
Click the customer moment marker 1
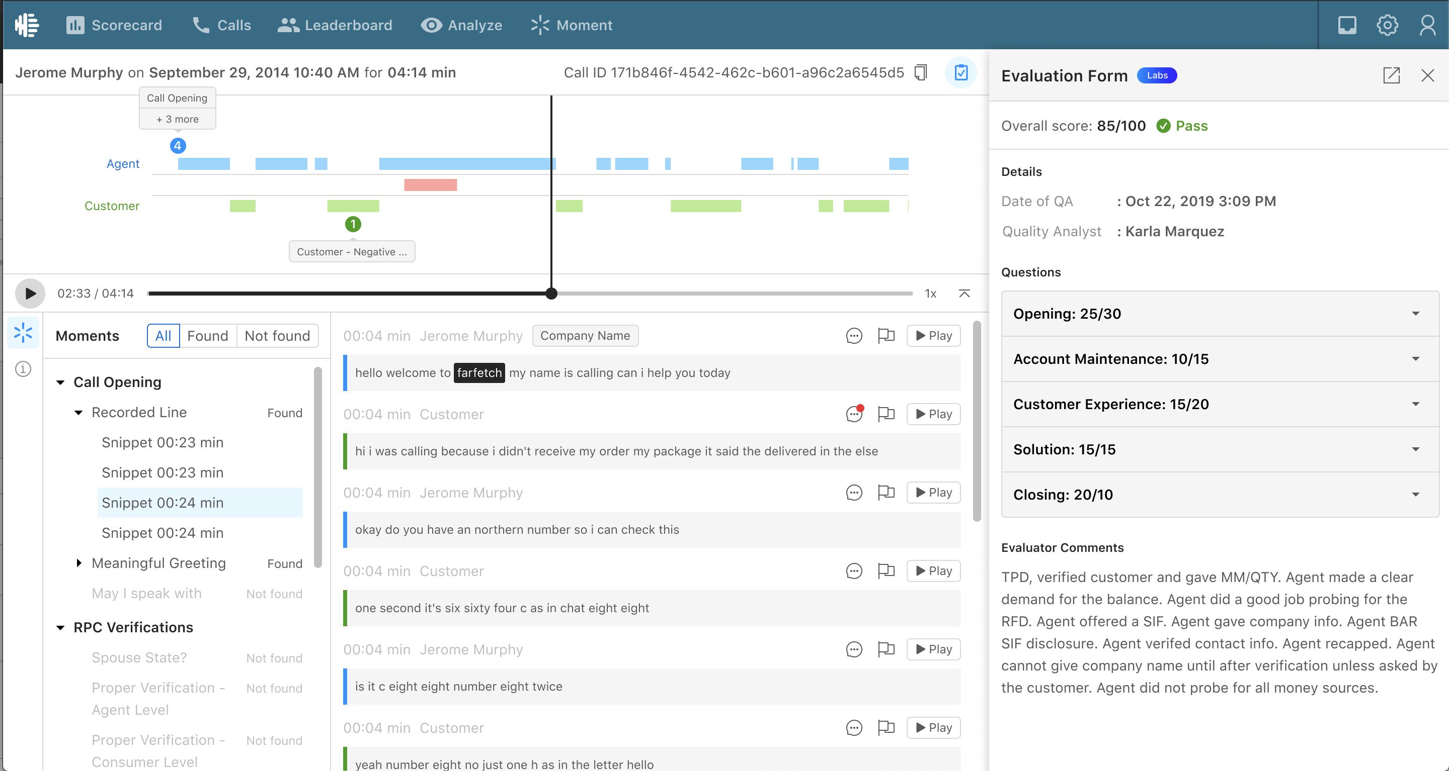[353, 224]
